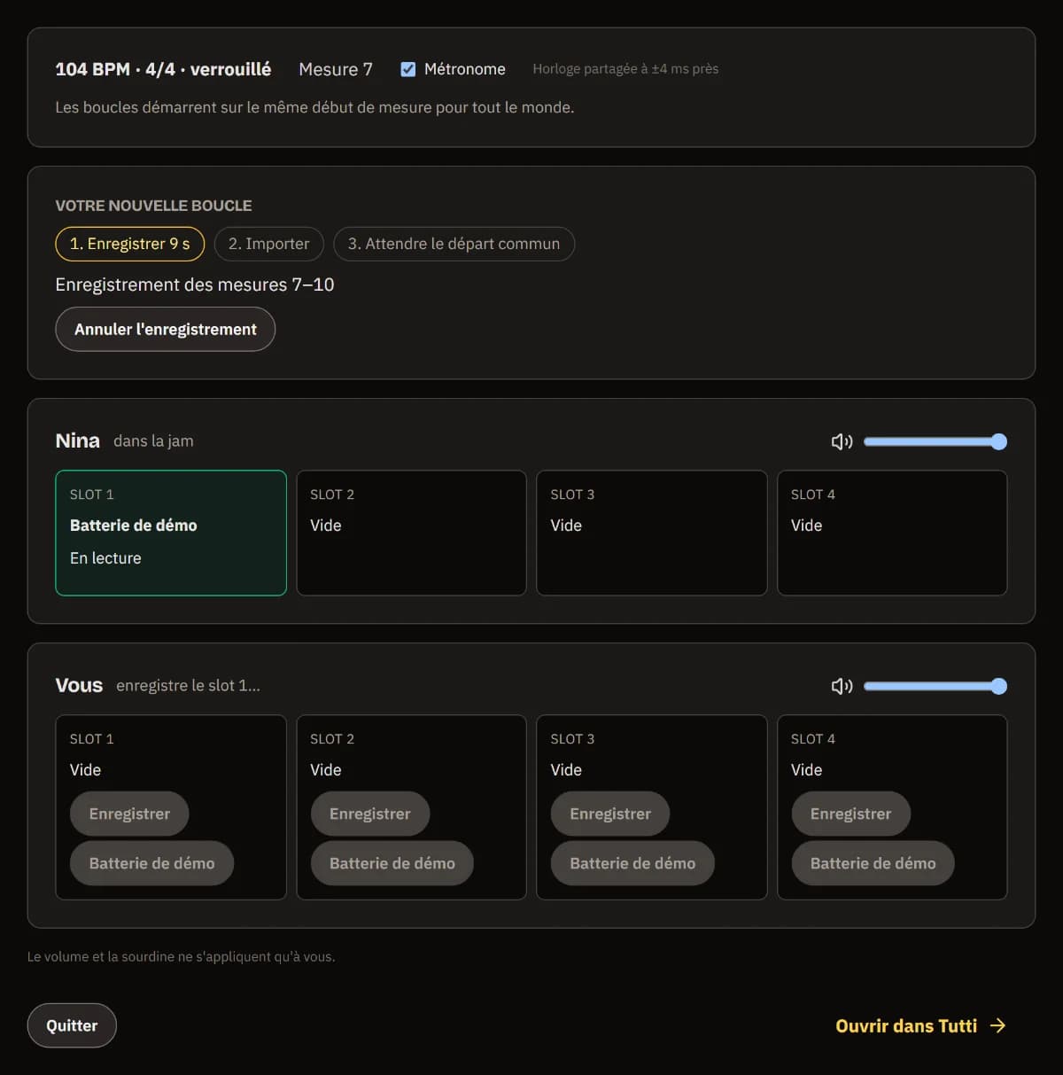Viewport: 1063px width, 1075px height.
Task: Click Enregistrer in your Slot 4
Action: pyautogui.click(x=850, y=814)
